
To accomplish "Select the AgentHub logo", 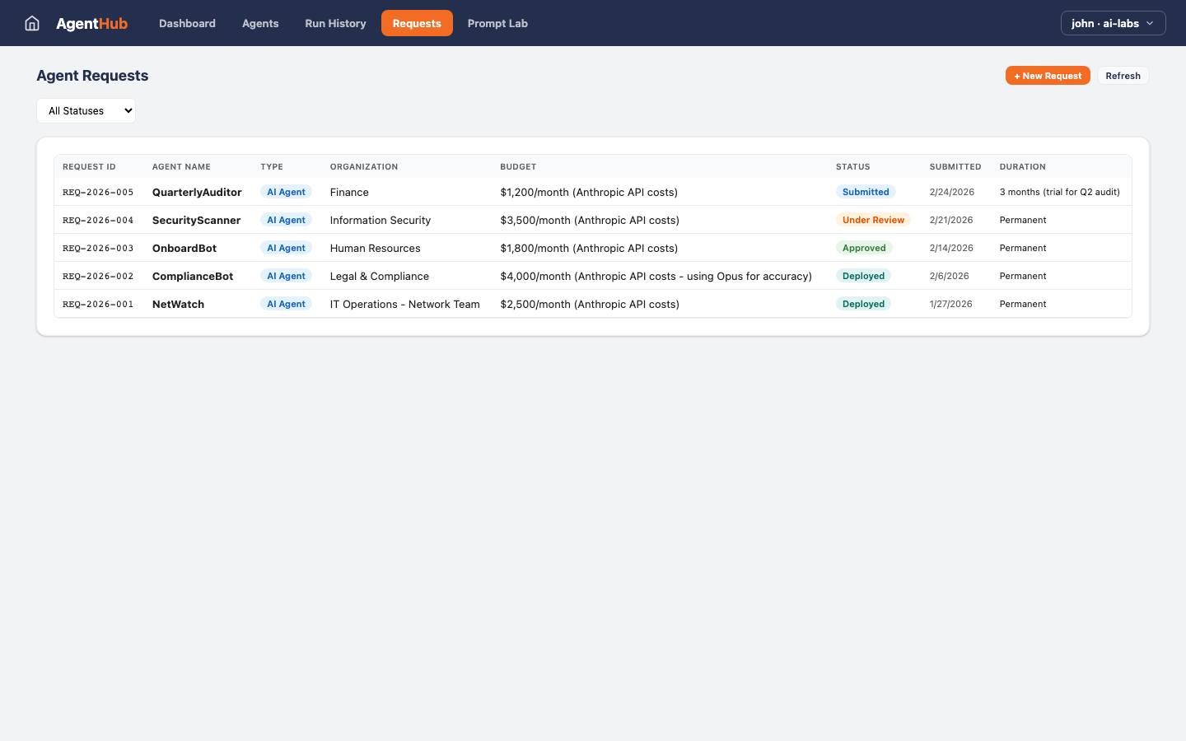I will pos(92,23).
